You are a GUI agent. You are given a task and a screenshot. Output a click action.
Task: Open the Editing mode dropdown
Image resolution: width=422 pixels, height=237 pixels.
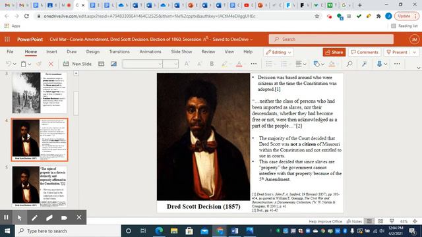coord(278,52)
